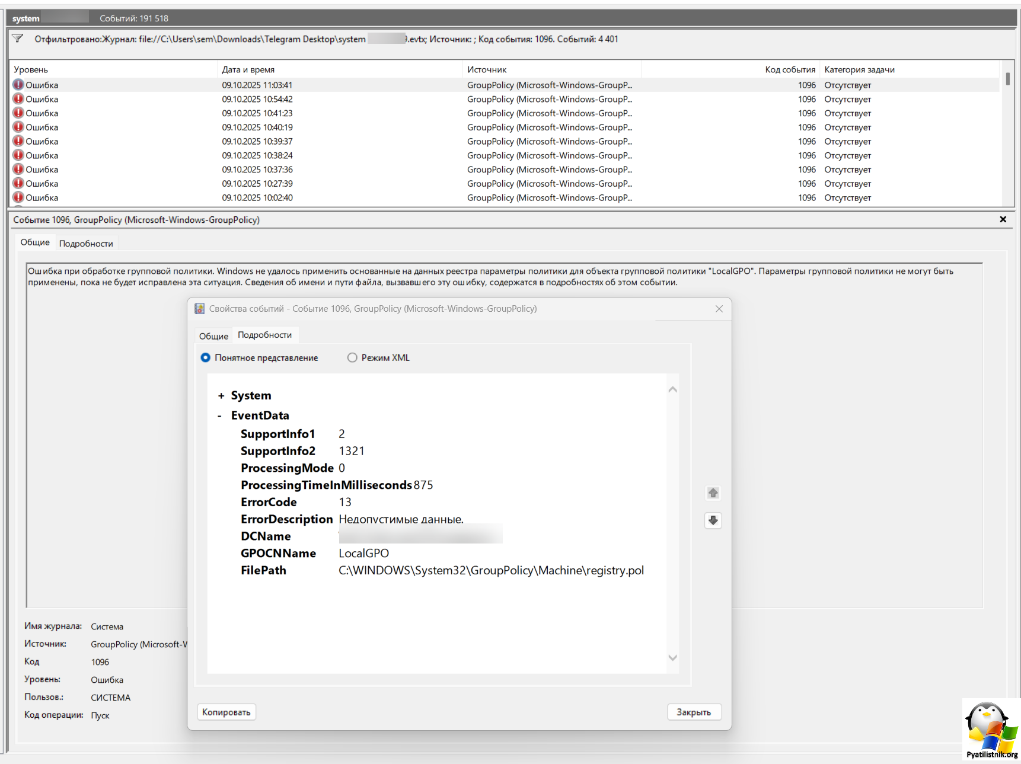Screen dimensions: 1021x764
Task: Select Режим XML radio button
Action: [352, 358]
